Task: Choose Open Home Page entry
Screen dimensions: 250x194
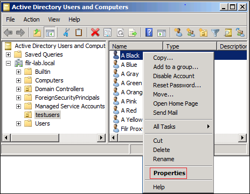Action: 178,103
